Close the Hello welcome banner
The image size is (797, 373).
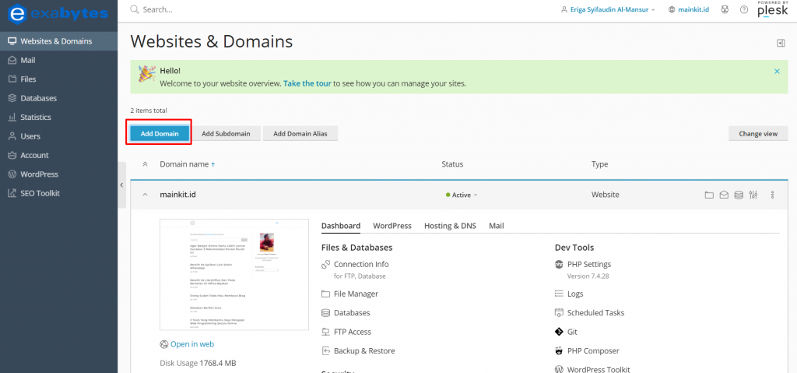point(777,72)
